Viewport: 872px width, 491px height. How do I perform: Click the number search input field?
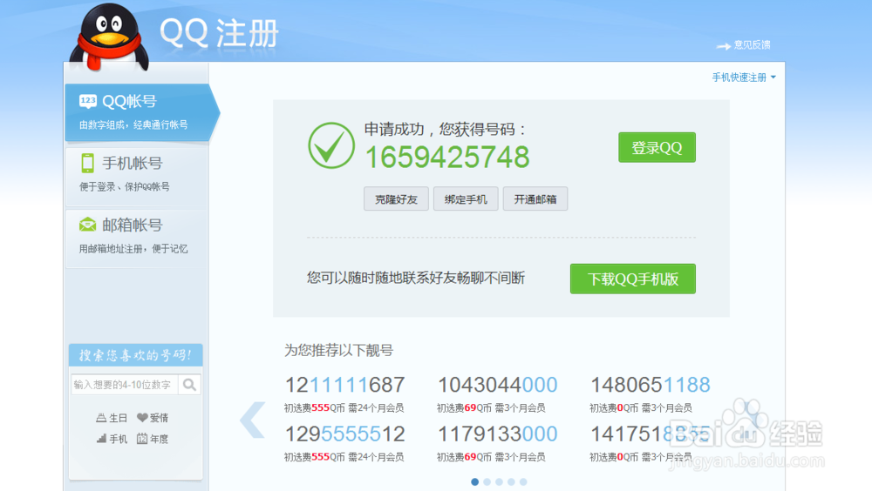tap(125, 385)
